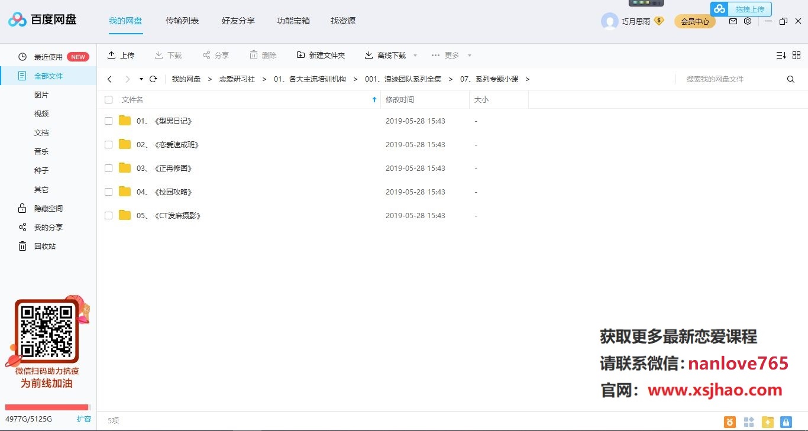This screenshot has height=431, width=808.
Task: Filter by 图片 category
Action: 41,95
